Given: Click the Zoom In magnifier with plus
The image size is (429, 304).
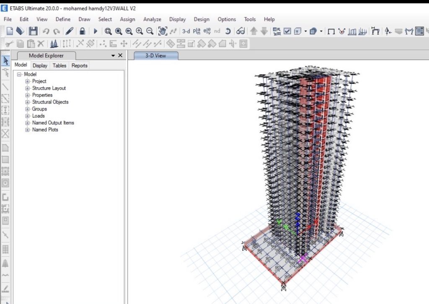Looking at the screenshot, I should coord(140,31).
